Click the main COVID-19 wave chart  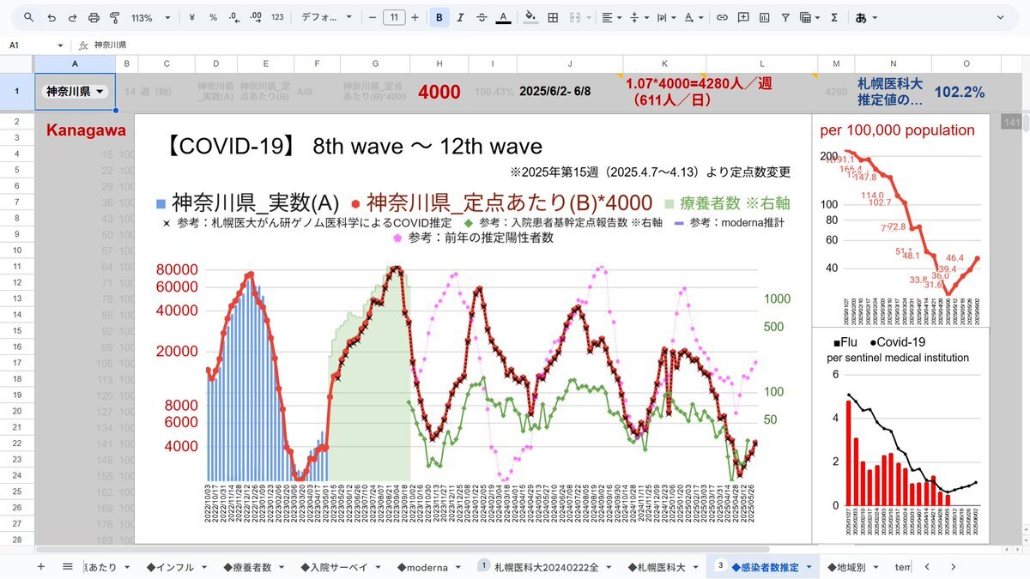pyautogui.click(x=471, y=330)
